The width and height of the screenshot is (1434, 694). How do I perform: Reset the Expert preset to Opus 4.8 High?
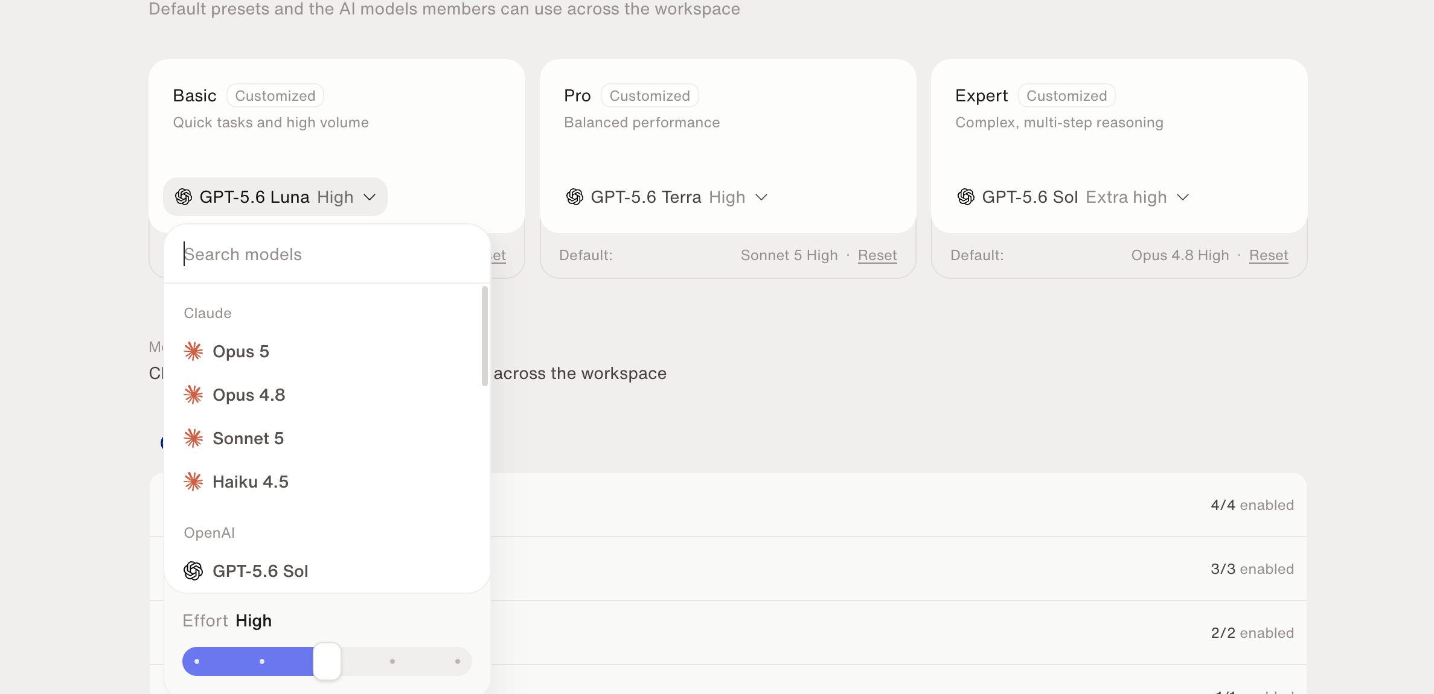pos(1269,255)
